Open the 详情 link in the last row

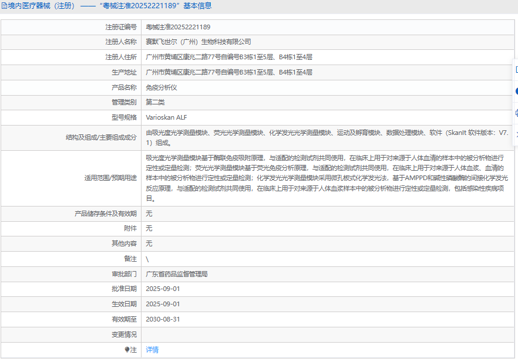152,350
